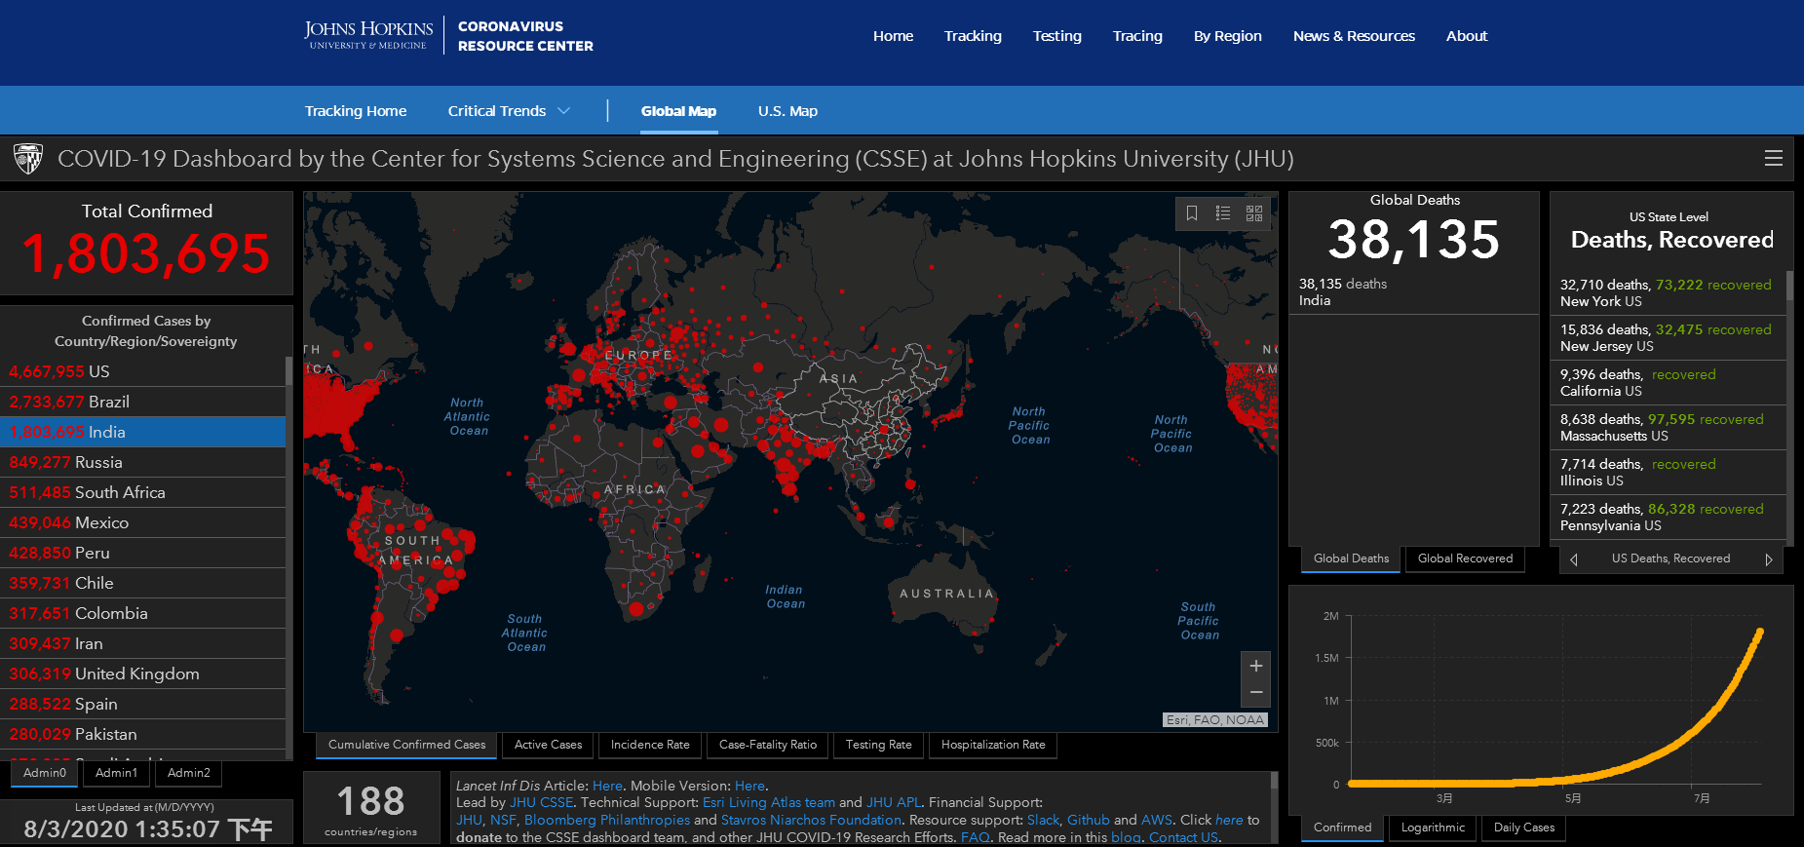Select the Admin1 level tab

[x=116, y=773]
